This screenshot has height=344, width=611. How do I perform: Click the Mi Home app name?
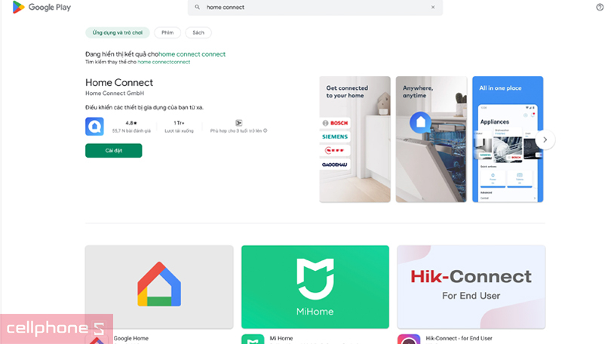tap(281, 338)
